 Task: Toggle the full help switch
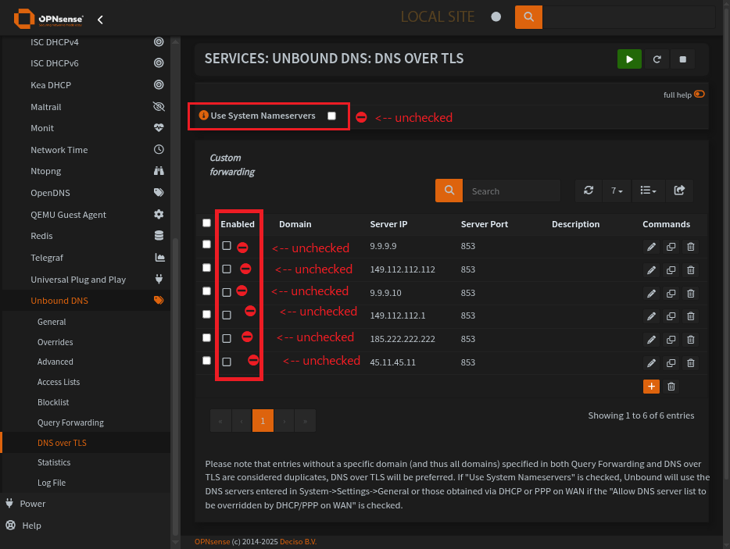coord(700,94)
